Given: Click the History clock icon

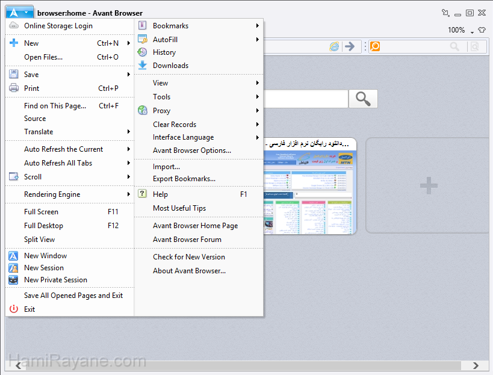Looking at the screenshot, I should coord(143,52).
